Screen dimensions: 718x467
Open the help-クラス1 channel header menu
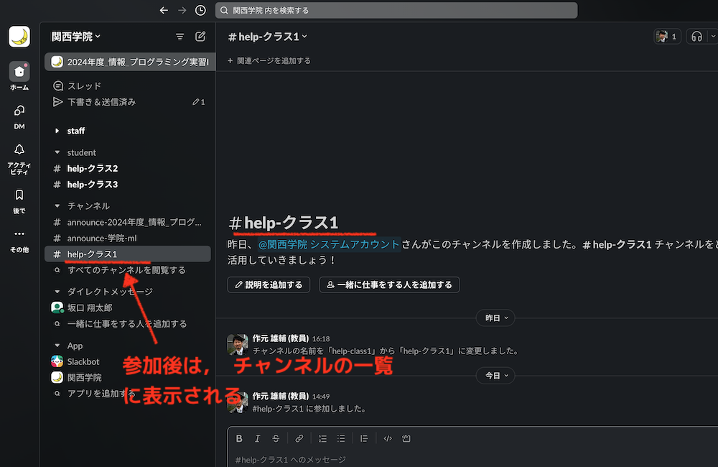click(267, 36)
